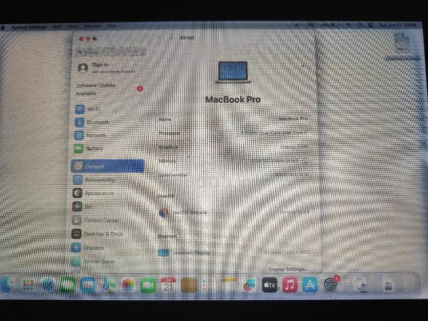The width and height of the screenshot is (428, 321).
Task: Click the Memory row label
Action: (x=167, y=161)
